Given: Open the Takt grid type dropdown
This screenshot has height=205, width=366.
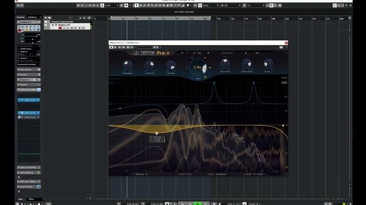Looking at the screenshot, I should tap(230, 5).
